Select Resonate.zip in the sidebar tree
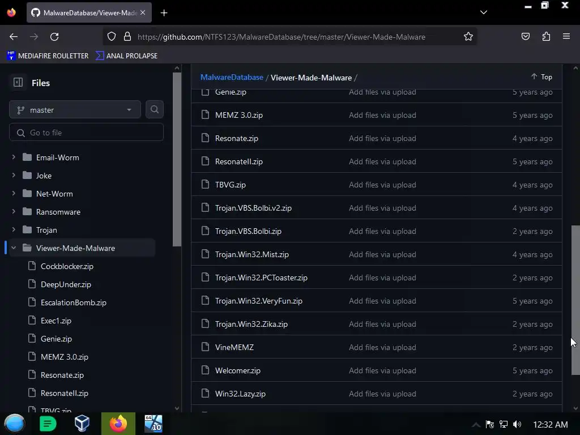Viewport: 580px width, 435px height. coord(62,375)
